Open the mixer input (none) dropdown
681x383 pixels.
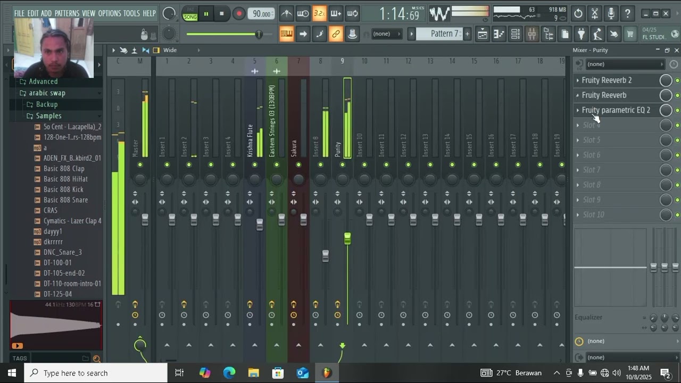pyautogui.click(x=625, y=64)
